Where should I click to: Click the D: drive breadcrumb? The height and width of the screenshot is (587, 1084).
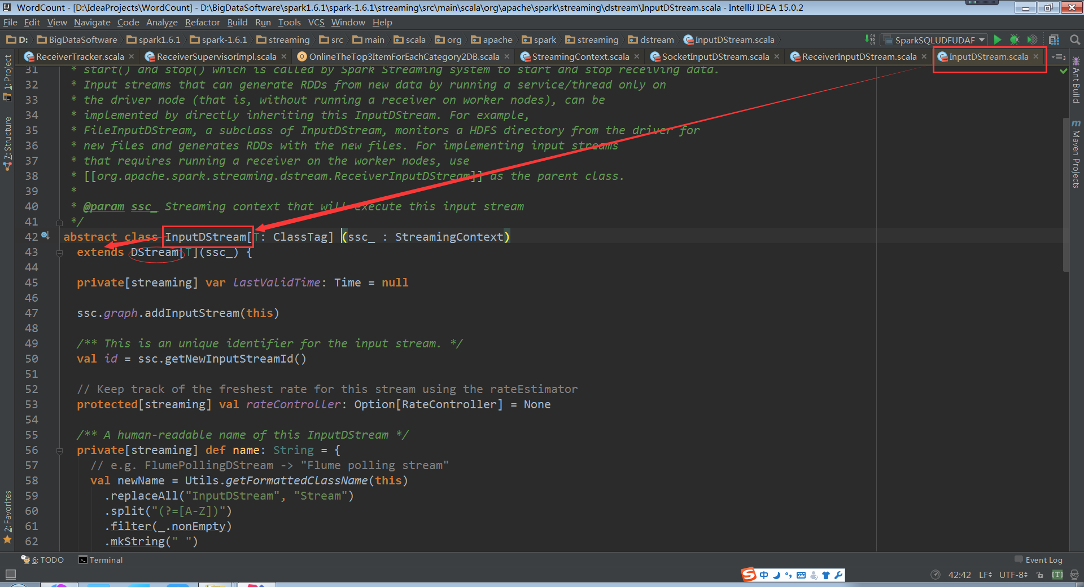(x=17, y=40)
